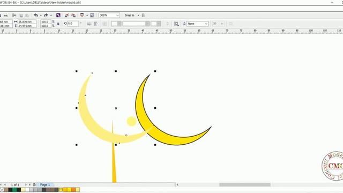Image resolution: width=343 pixels, height=193 pixels.
Task: Click the right-middle selection handle
Action: [155, 108]
